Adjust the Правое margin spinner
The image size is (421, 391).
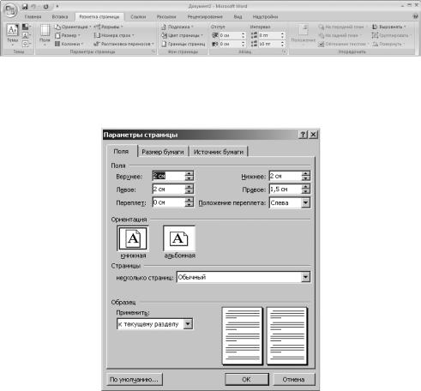(x=305, y=189)
